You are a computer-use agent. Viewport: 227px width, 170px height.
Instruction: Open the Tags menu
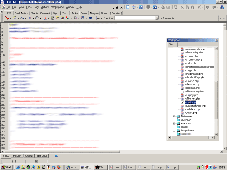click(x=36, y=7)
